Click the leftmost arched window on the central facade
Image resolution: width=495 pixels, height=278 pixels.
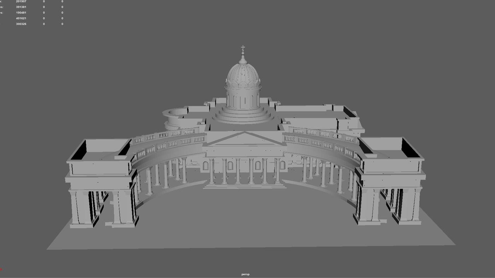click(205, 166)
